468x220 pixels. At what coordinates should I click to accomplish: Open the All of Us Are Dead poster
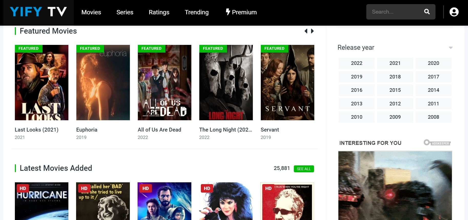164,83
